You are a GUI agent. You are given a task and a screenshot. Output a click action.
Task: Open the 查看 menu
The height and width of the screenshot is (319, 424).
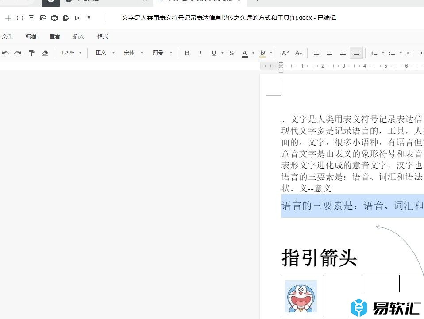pyautogui.click(x=54, y=36)
